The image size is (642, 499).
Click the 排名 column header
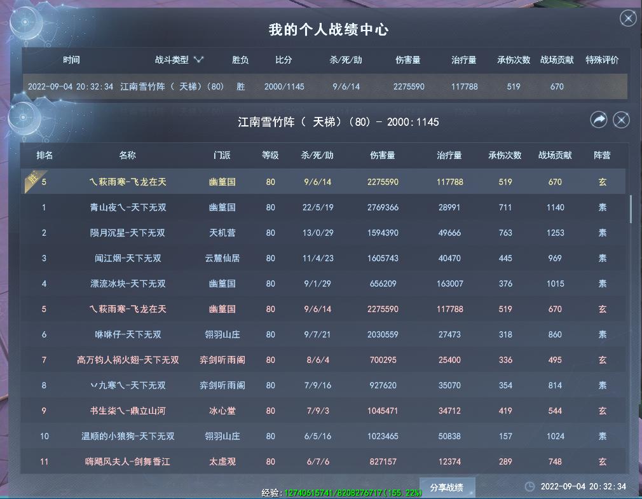pyautogui.click(x=44, y=155)
